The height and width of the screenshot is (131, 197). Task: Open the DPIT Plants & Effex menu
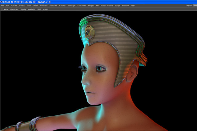click(x=105, y=6)
